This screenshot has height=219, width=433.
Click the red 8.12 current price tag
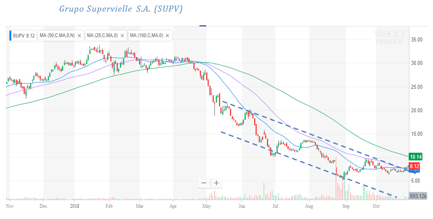[x=415, y=166]
